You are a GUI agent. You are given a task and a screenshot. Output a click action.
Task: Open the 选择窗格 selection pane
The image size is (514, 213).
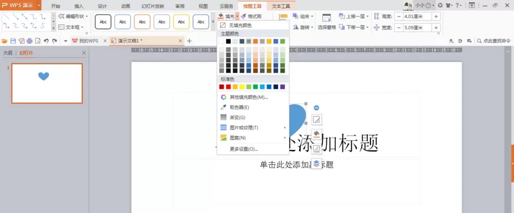pyautogui.click(x=327, y=22)
